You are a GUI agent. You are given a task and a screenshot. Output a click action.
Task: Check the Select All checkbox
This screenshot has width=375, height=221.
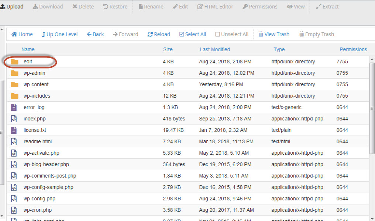point(182,34)
